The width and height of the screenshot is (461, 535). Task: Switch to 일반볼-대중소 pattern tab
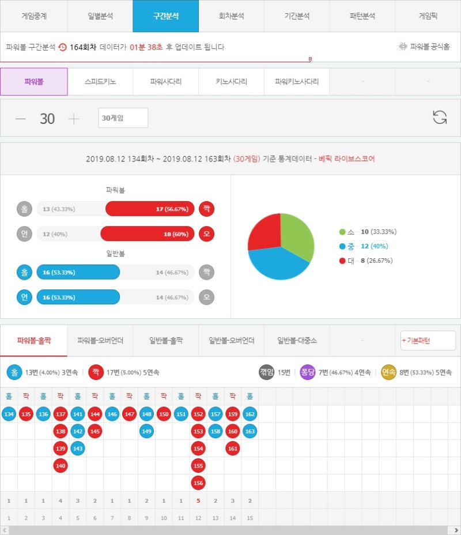click(x=297, y=341)
